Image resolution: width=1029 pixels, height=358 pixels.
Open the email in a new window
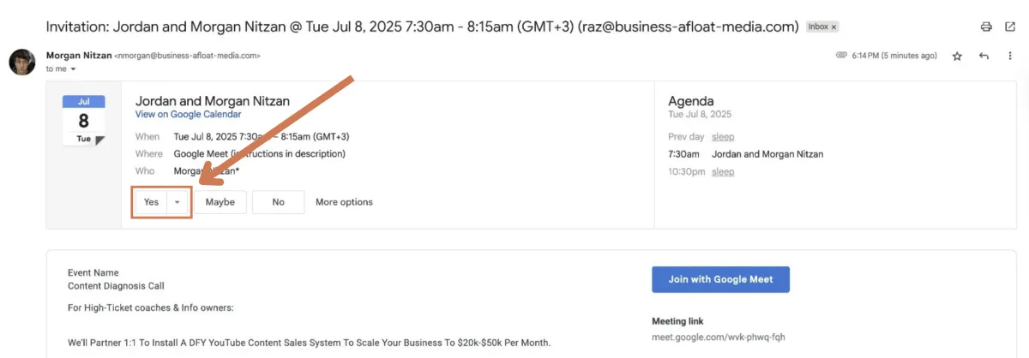[1010, 27]
